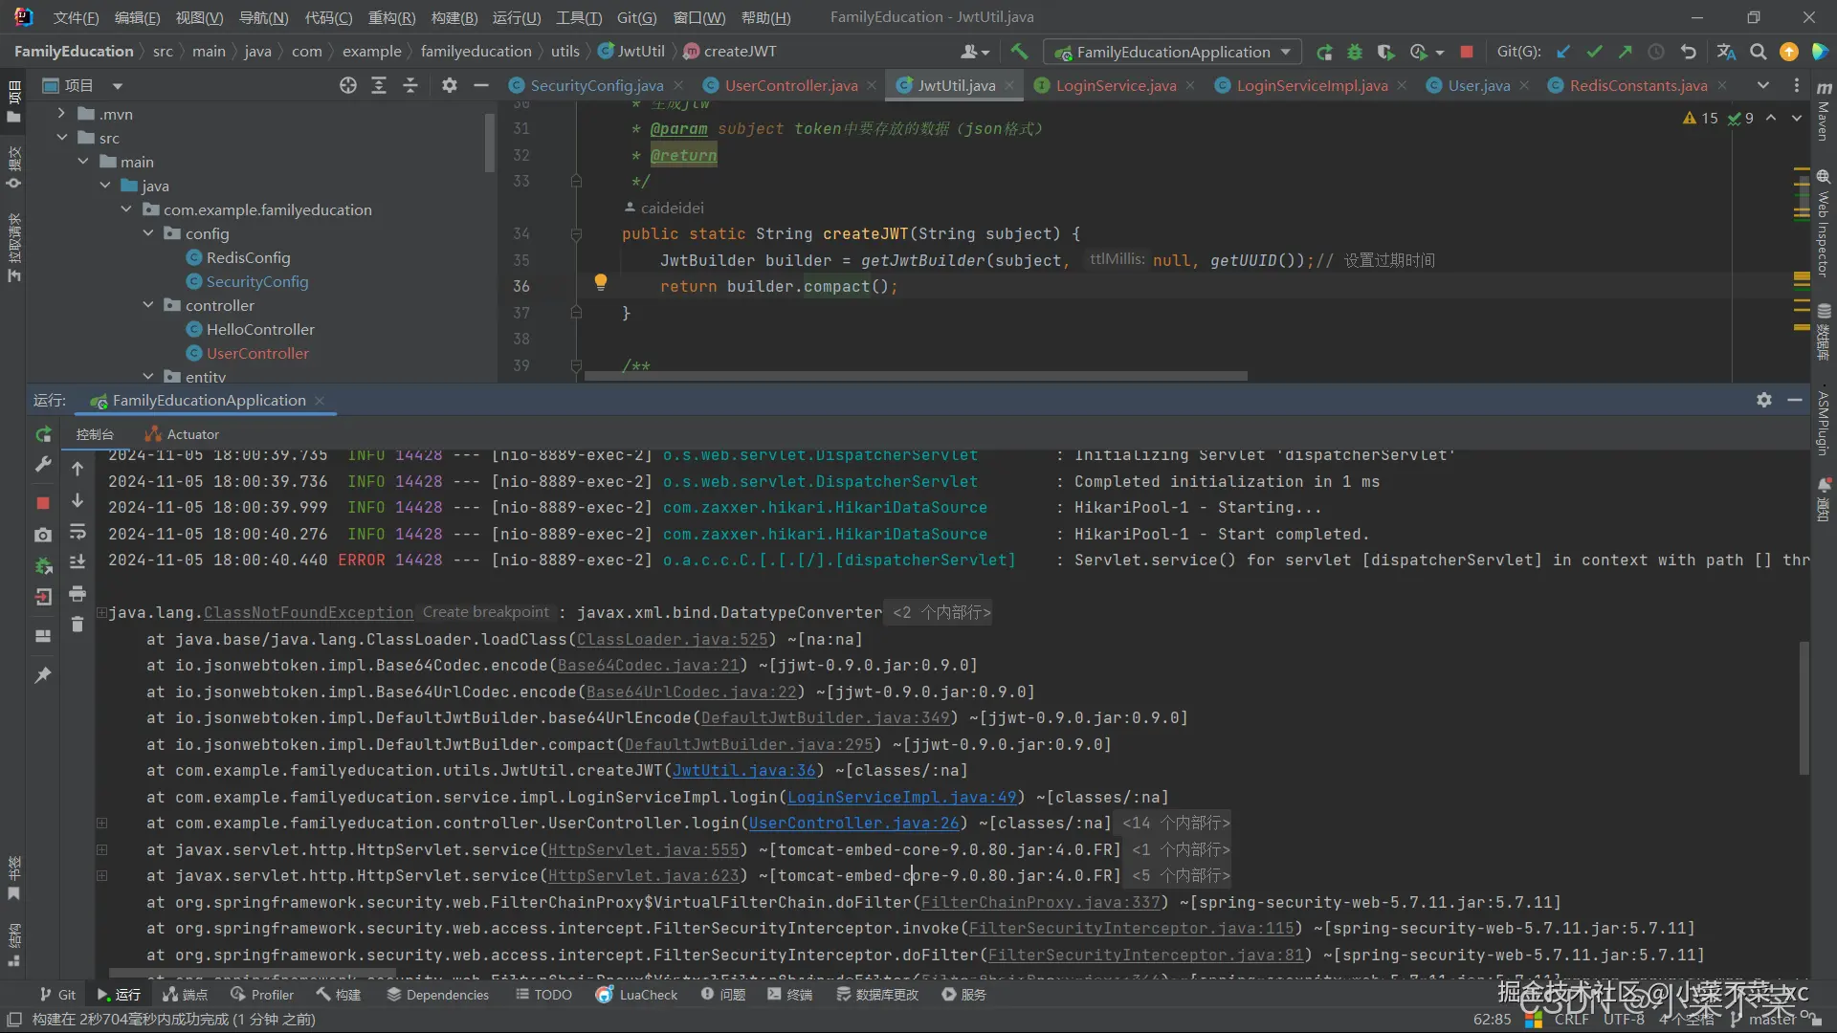The width and height of the screenshot is (1837, 1033).
Task: Take a thread dump using the camera icon
Action: pos(43,535)
